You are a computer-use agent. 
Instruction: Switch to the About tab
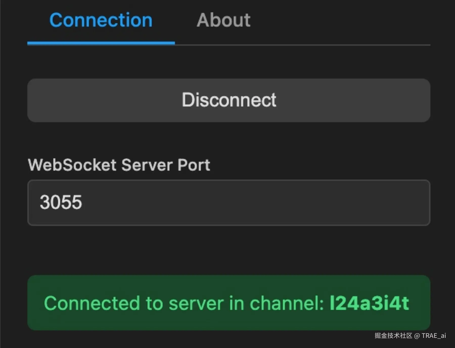(223, 20)
